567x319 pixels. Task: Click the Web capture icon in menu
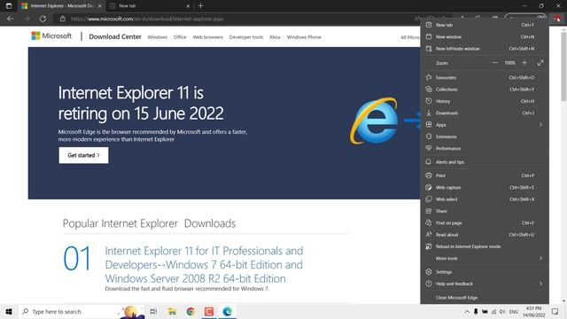[429, 187]
